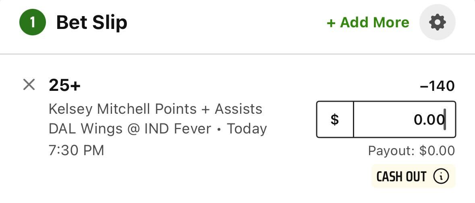This screenshot has height=203, width=475.
Task: Place cursor after 0.00 in stake box
Action: coord(445,120)
